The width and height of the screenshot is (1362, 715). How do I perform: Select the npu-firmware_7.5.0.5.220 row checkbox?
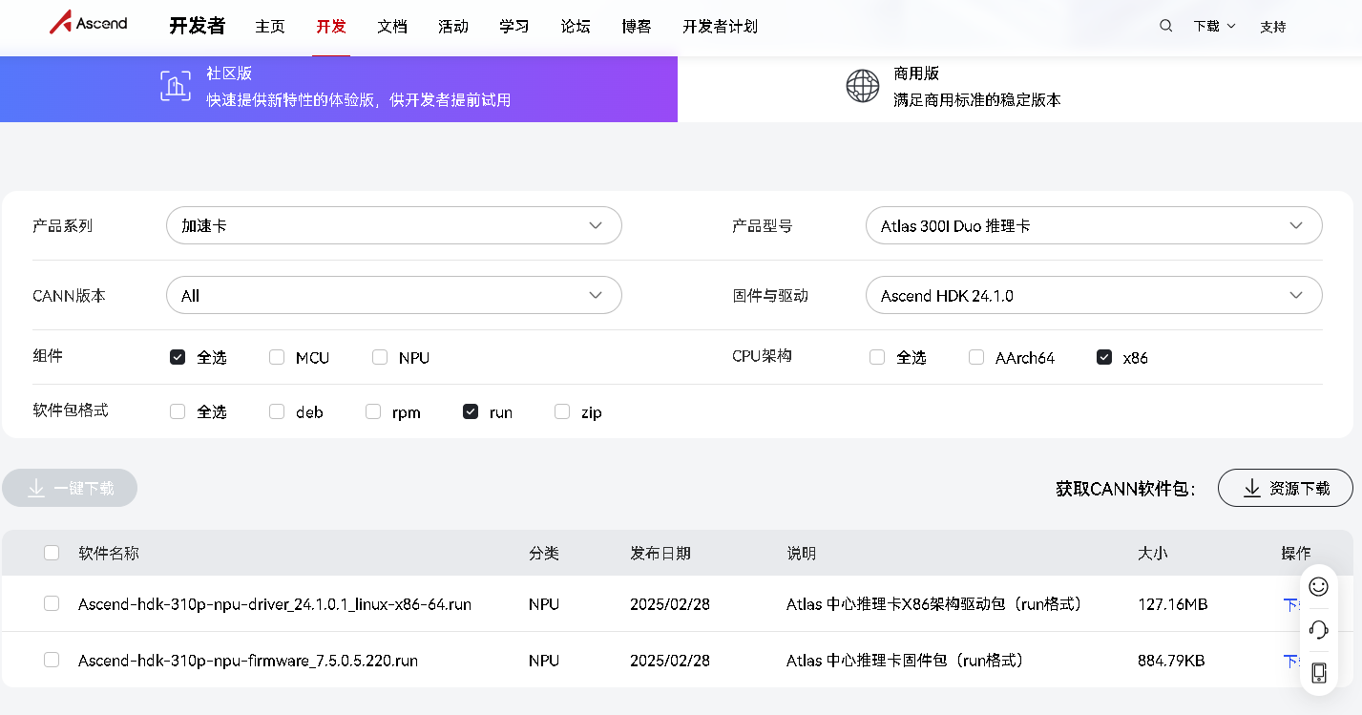click(52, 660)
